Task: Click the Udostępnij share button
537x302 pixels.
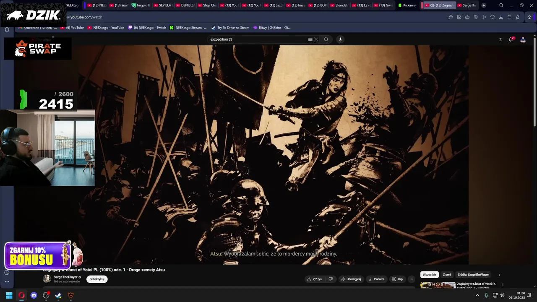Action: 350,279
